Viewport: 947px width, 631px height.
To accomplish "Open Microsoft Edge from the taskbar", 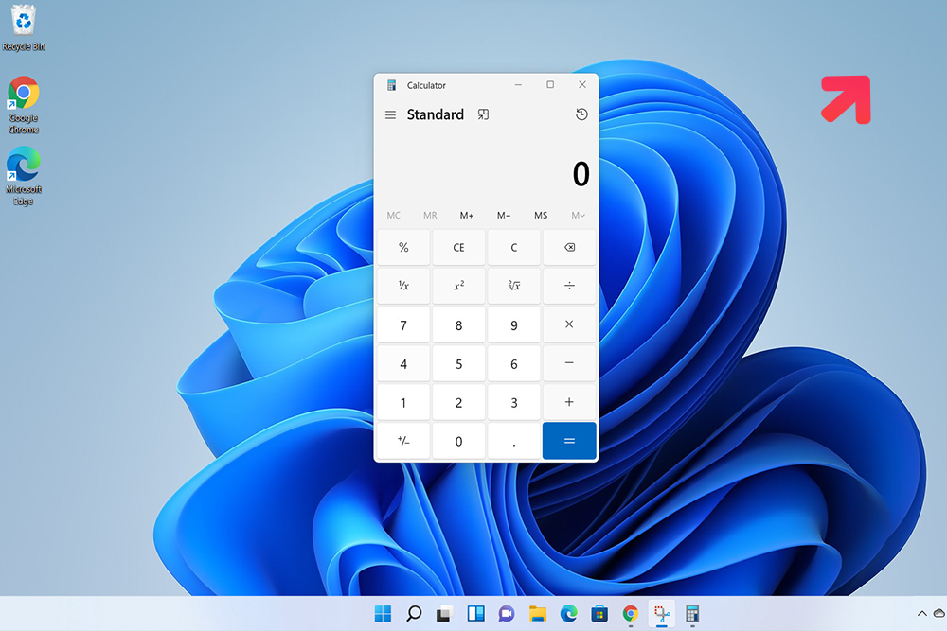I will (x=568, y=614).
